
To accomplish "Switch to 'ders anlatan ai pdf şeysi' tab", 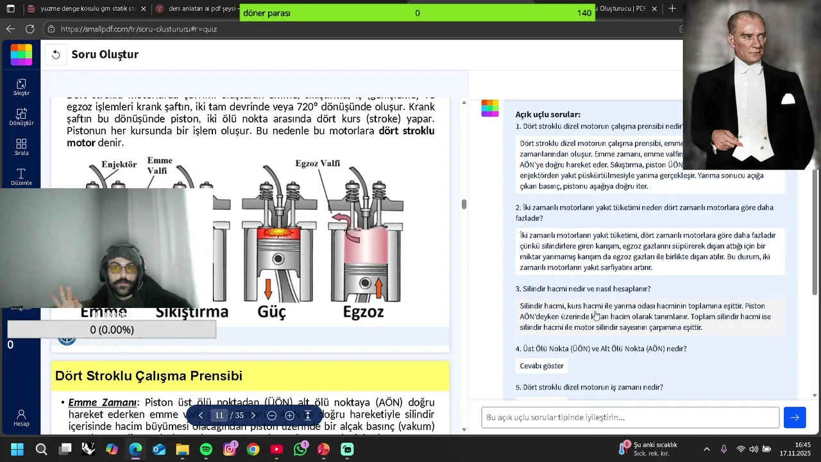I will point(199,9).
